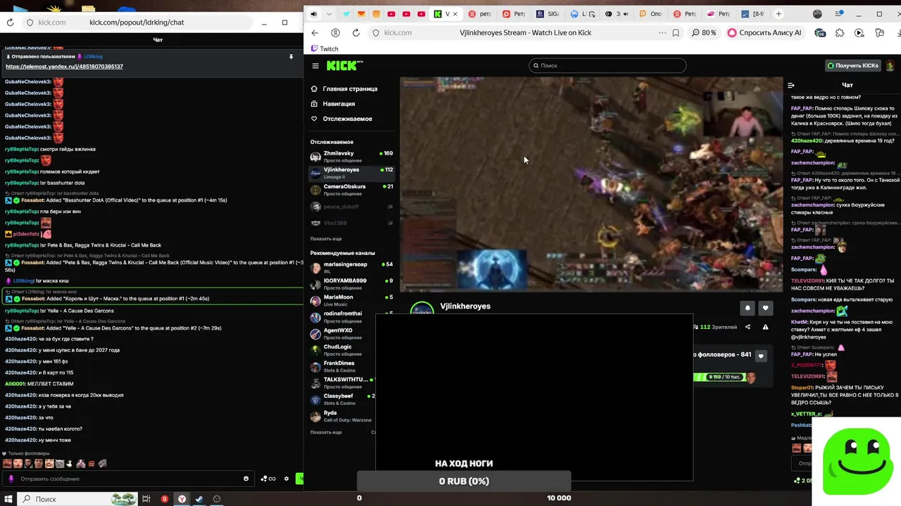Click the green KICK logo

pos(344,65)
